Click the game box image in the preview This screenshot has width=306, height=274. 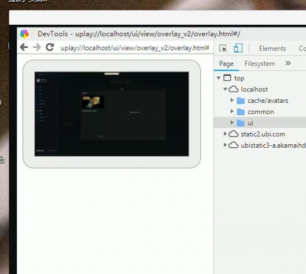93,102
